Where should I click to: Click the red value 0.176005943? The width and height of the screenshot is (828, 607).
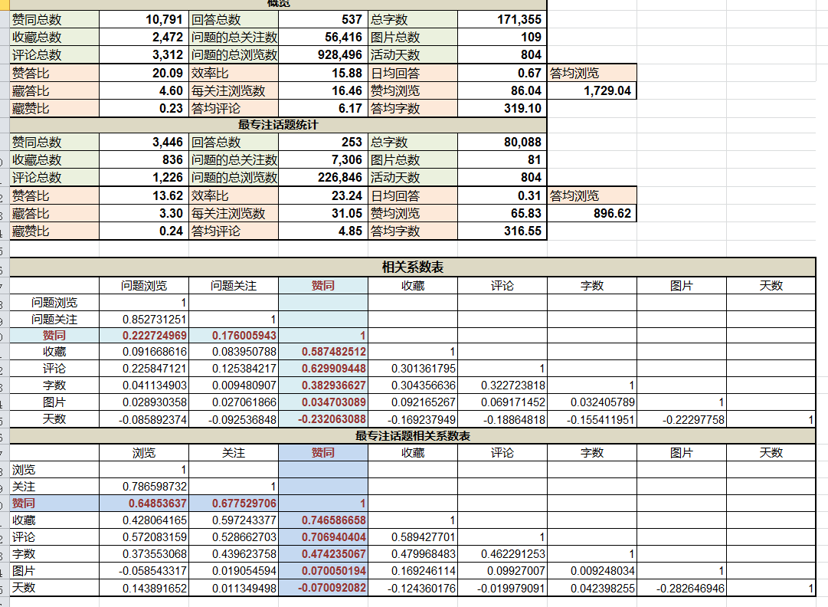pos(234,336)
